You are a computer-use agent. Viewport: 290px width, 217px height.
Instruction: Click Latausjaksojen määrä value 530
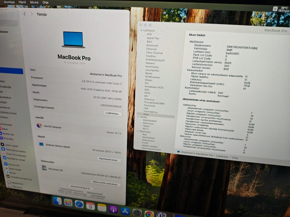pos(221,93)
